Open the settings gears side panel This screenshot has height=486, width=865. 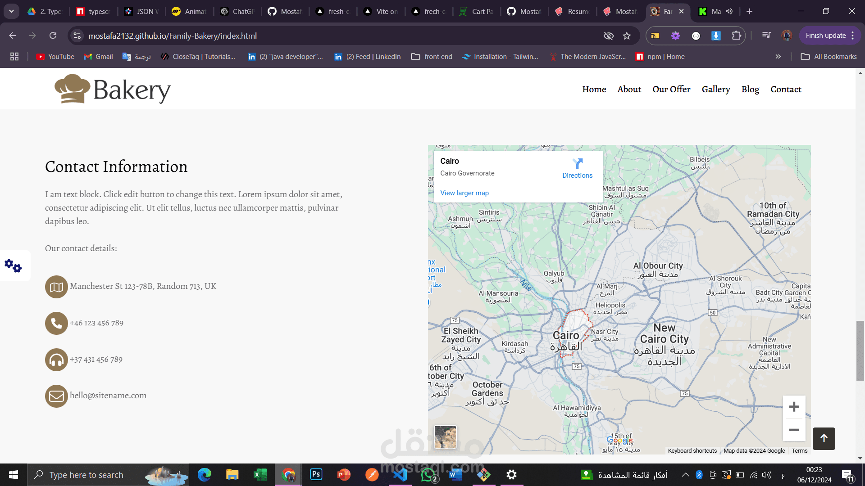click(x=13, y=265)
